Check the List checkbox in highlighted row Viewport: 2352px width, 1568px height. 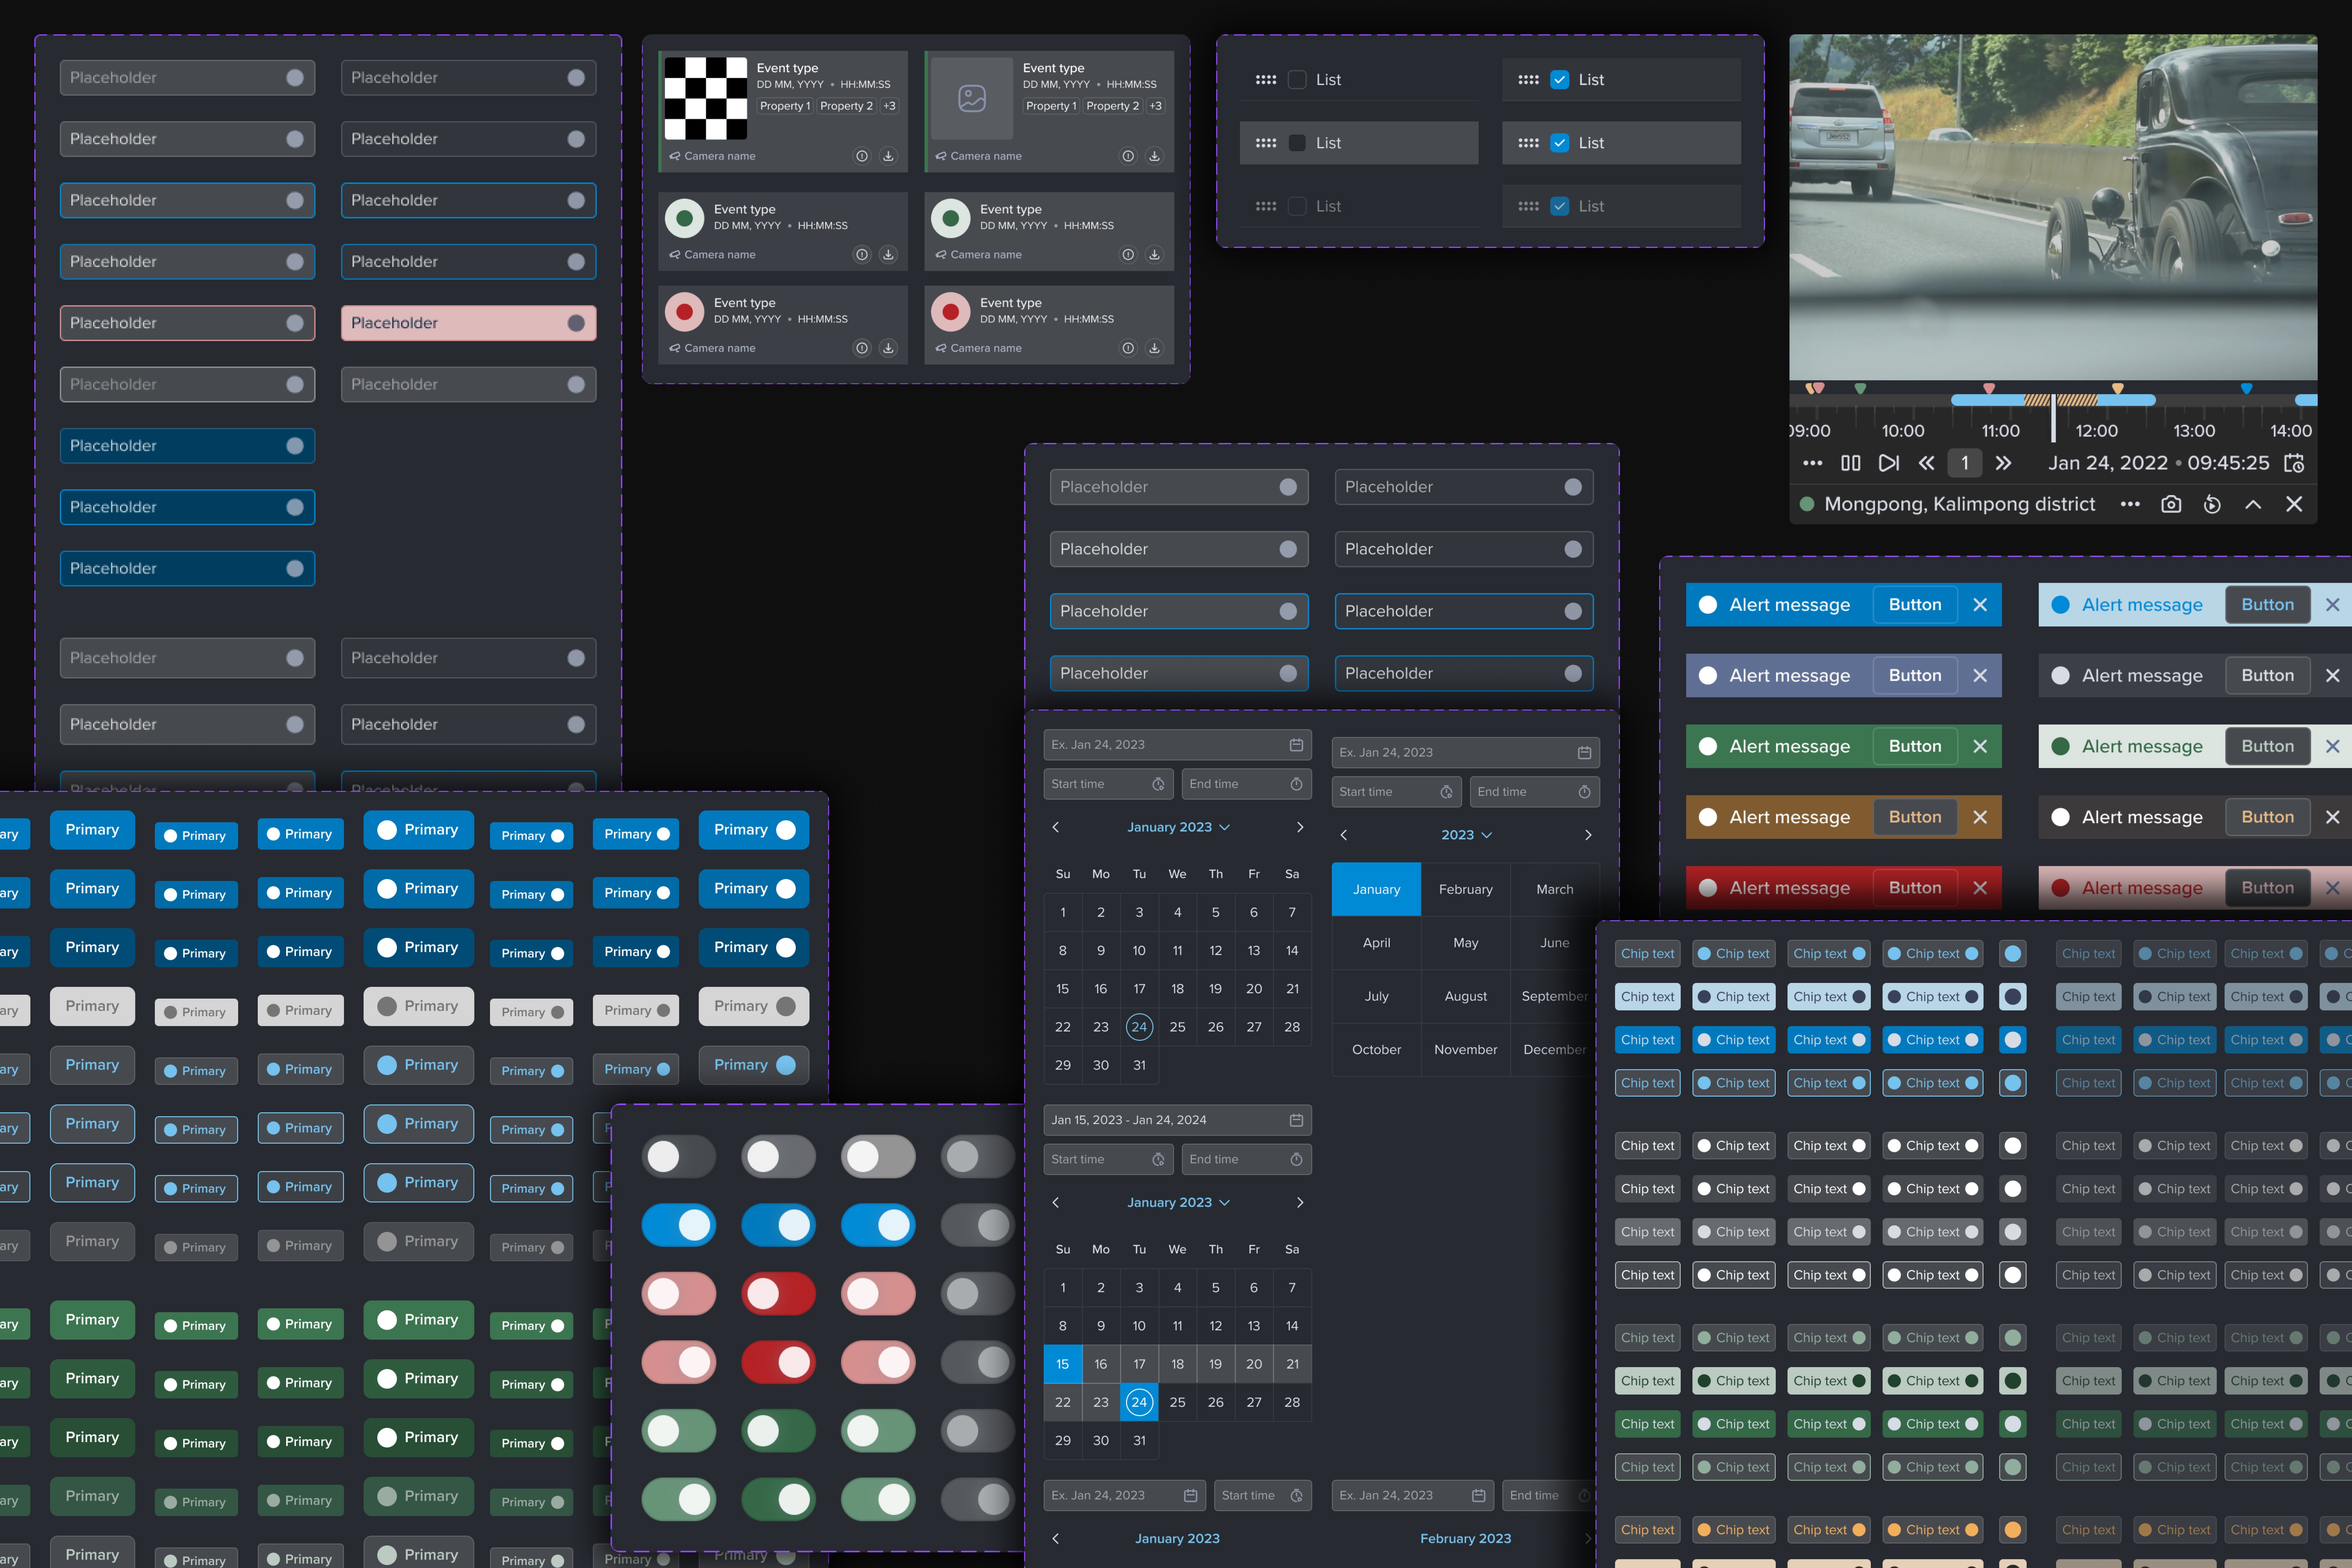(1297, 143)
